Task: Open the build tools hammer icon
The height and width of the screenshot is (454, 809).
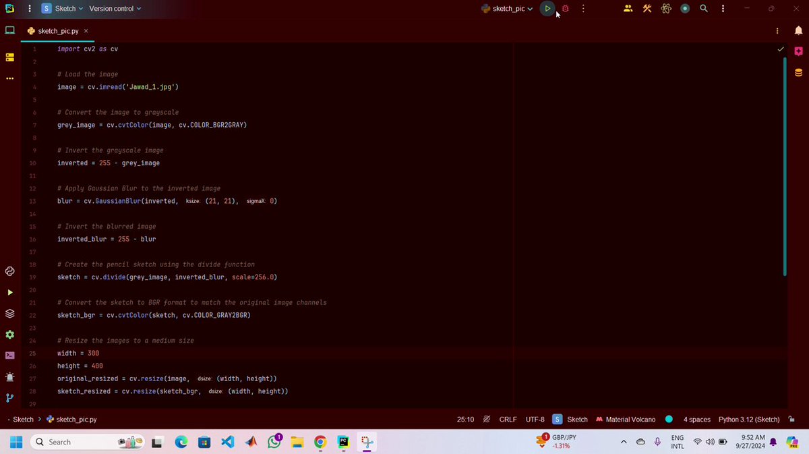Action: coord(647,9)
